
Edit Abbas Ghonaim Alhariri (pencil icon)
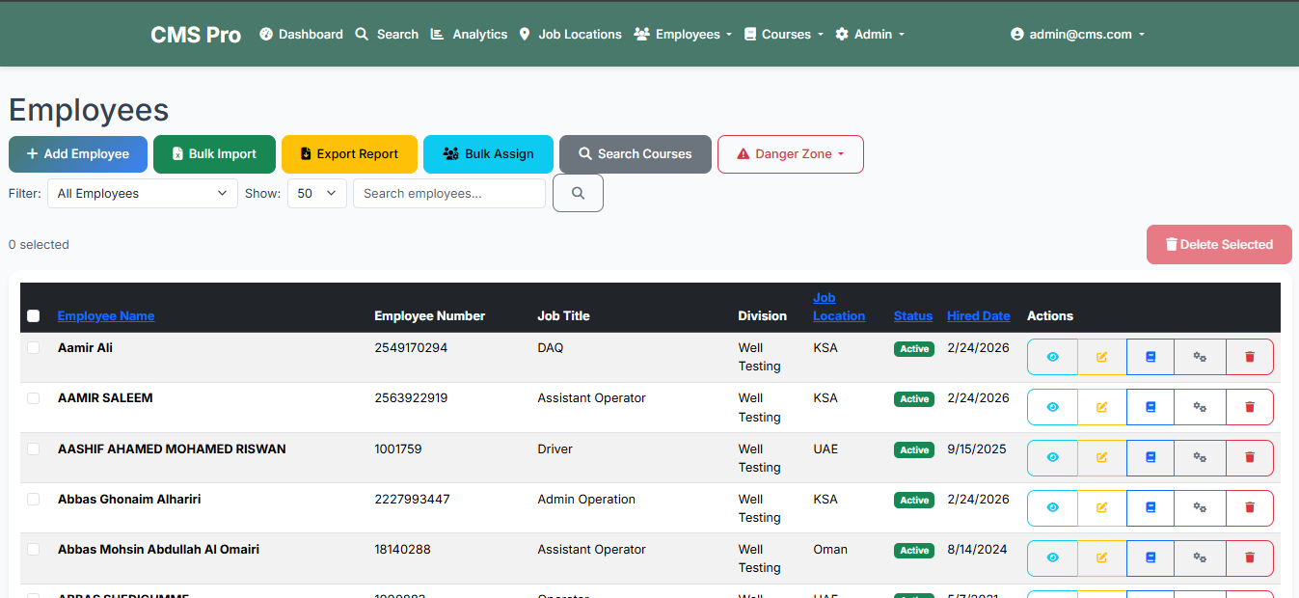1102,507
